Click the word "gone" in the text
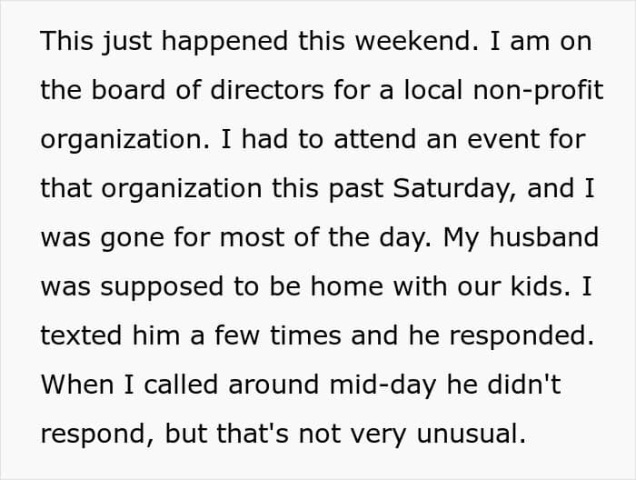Viewport: 636px width, 480px height. point(132,239)
